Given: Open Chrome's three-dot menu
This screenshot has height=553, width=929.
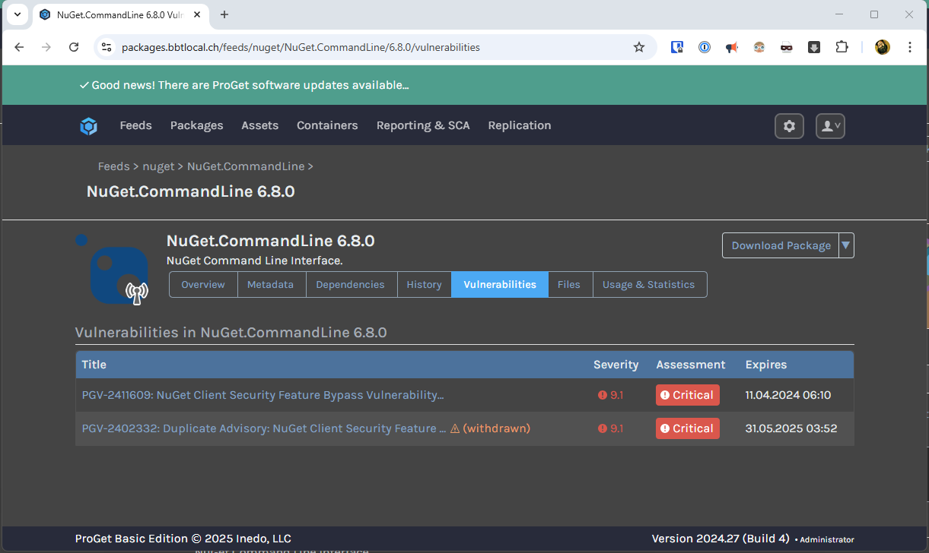Looking at the screenshot, I should (x=910, y=47).
